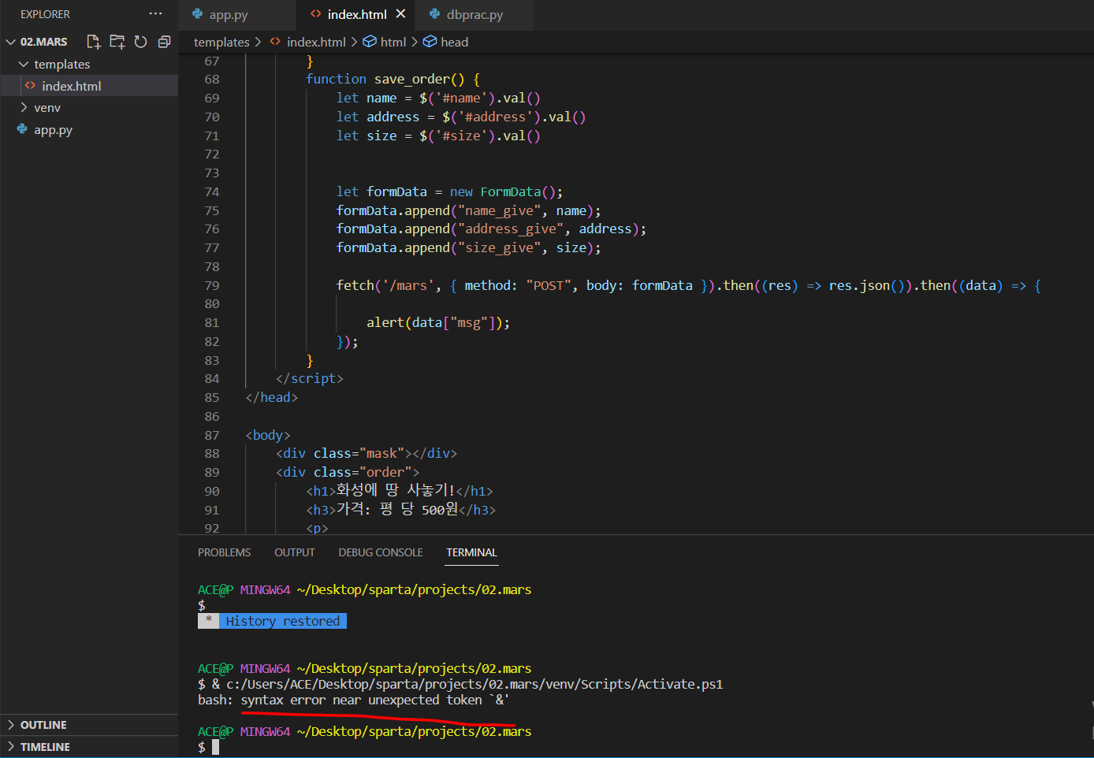This screenshot has width=1094, height=758.
Task: Switch to the dbprac.py editor tab
Action: pos(474,15)
